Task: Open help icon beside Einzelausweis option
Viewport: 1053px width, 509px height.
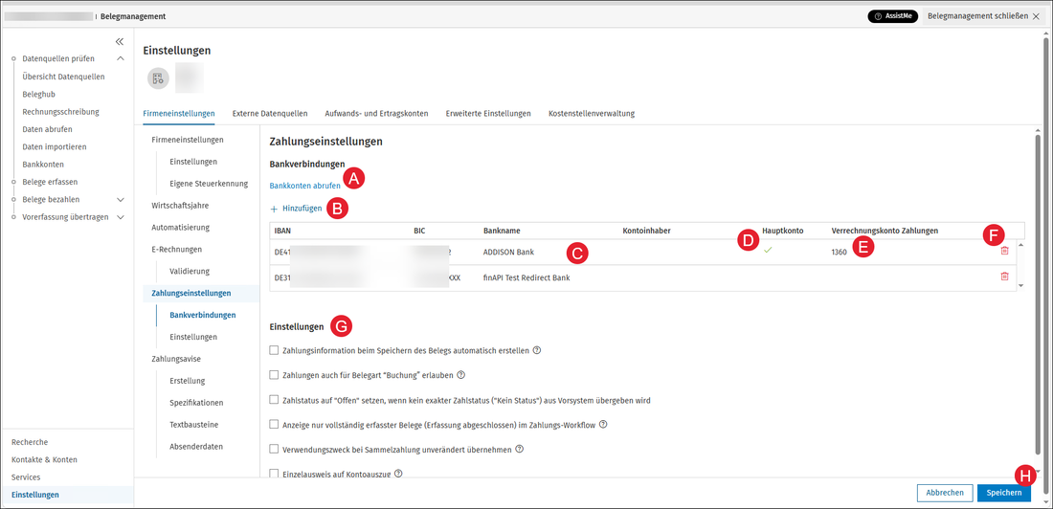Action: (x=398, y=474)
